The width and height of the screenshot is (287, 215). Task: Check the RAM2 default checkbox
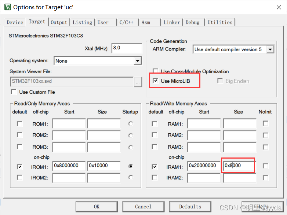click(x=155, y=135)
